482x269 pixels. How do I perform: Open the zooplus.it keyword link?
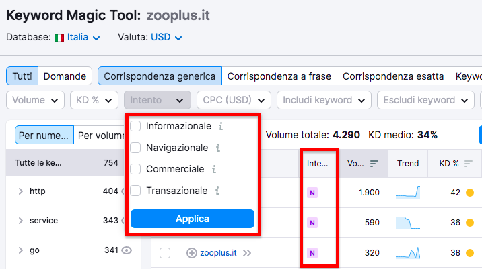tap(218, 253)
